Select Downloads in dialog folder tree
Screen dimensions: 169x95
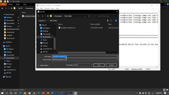(x=46, y=37)
